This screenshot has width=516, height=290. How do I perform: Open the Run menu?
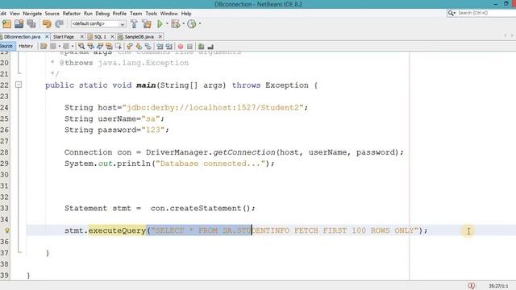(88, 14)
